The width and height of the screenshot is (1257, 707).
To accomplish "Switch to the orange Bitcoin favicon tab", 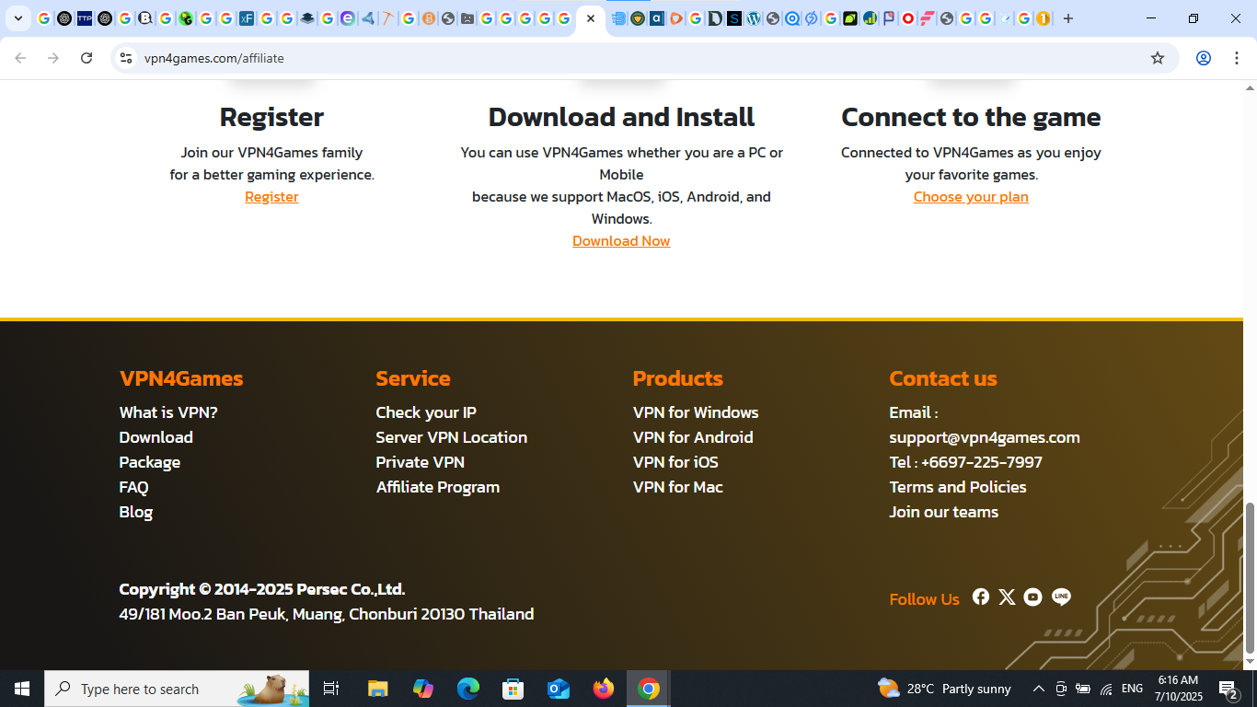I will point(428,18).
